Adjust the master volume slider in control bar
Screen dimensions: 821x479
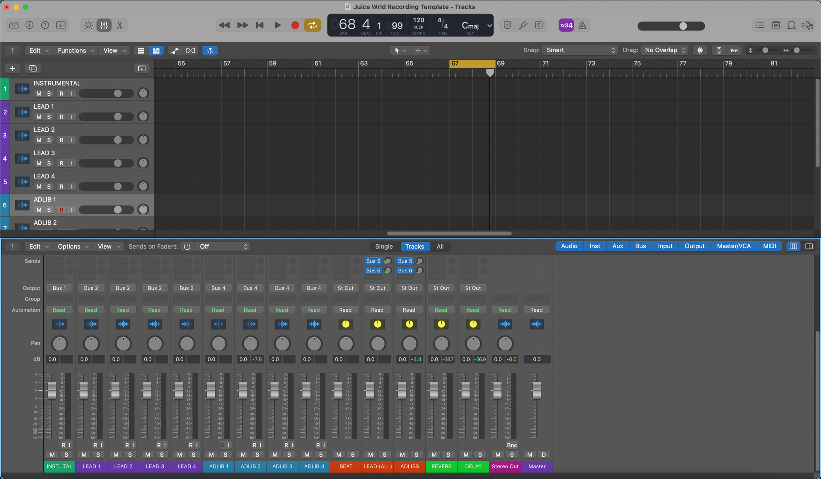683,26
